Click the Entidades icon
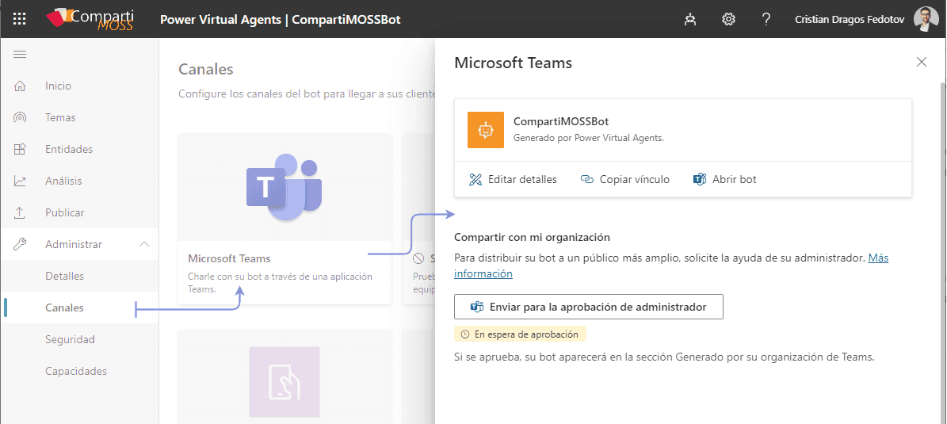 coord(20,148)
